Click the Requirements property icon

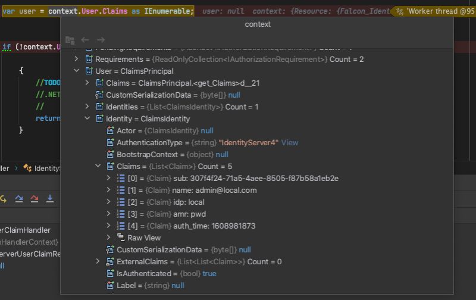pos(89,59)
